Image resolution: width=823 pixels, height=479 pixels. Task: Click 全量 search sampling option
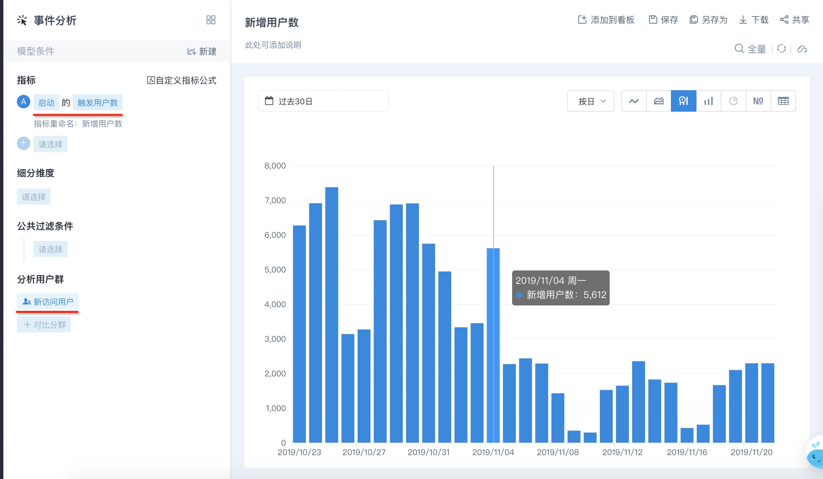click(x=750, y=49)
